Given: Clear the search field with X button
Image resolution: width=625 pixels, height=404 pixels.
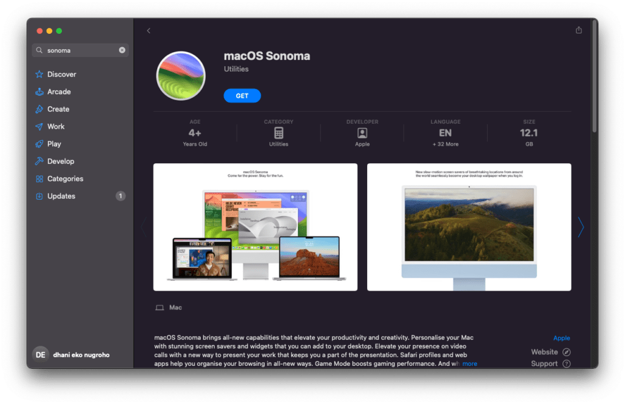Looking at the screenshot, I should coord(122,50).
